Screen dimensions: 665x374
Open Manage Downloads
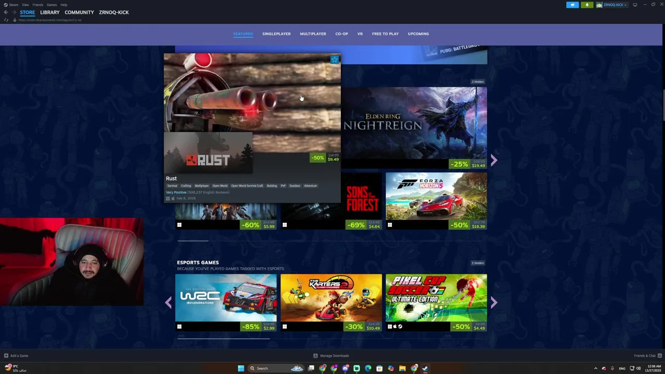331,356
